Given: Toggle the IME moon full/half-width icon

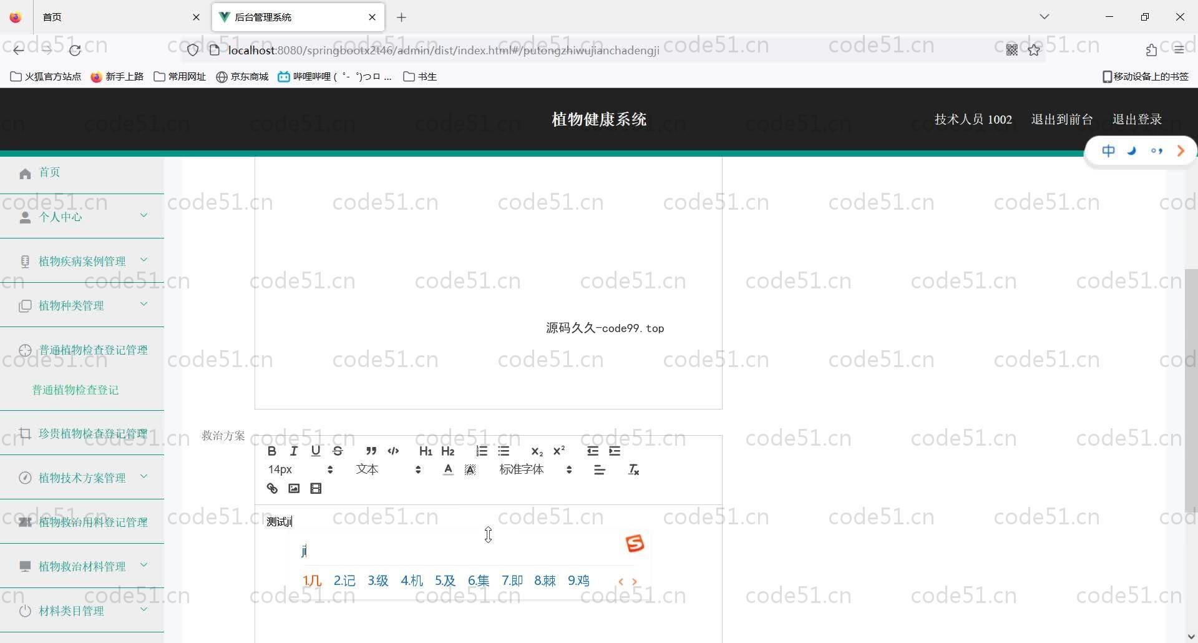Looking at the screenshot, I should click(x=1132, y=150).
